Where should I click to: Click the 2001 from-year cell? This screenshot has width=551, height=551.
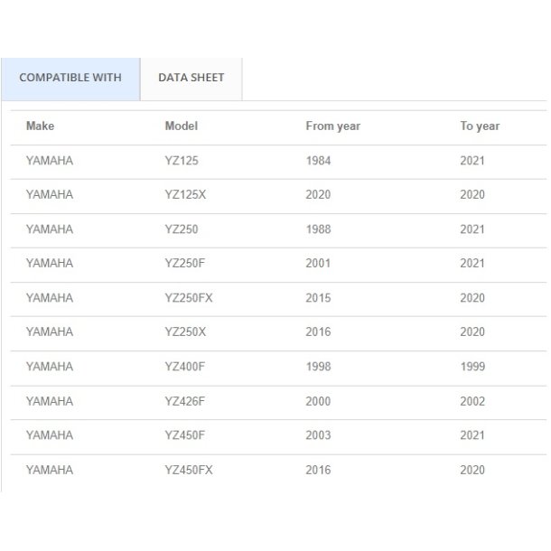pyautogui.click(x=318, y=264)
